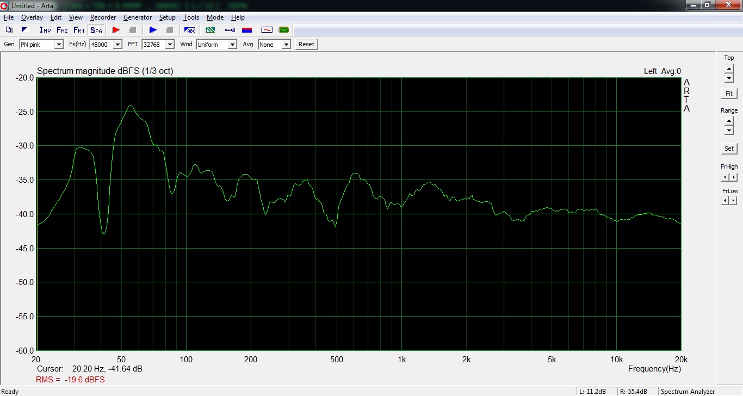Click the Set range button
This screenshot has height=396, width=743.
coord(729,148)
